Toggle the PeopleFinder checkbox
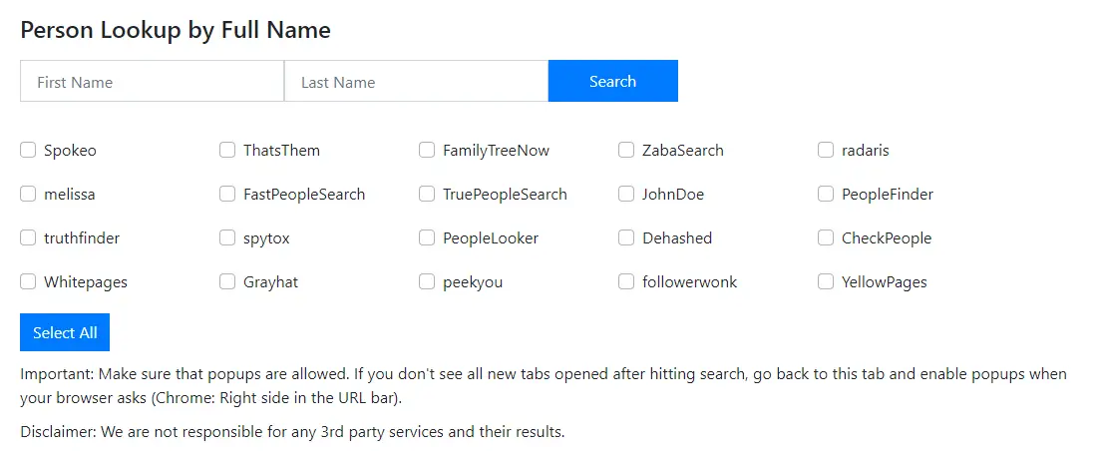 pyautogui.click(x=826, y=195)
